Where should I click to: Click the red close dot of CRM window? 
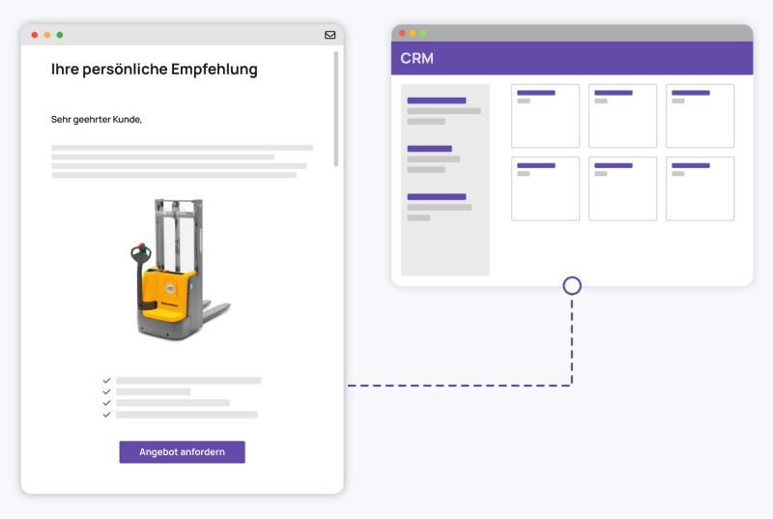coord(402,33)
